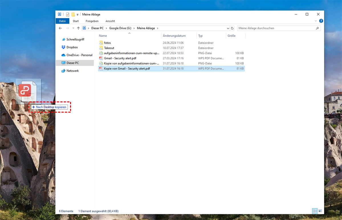Open chevron before Dieser PC in breadcrumb
This screenshot has height=220, width=342.
(89, 28)
